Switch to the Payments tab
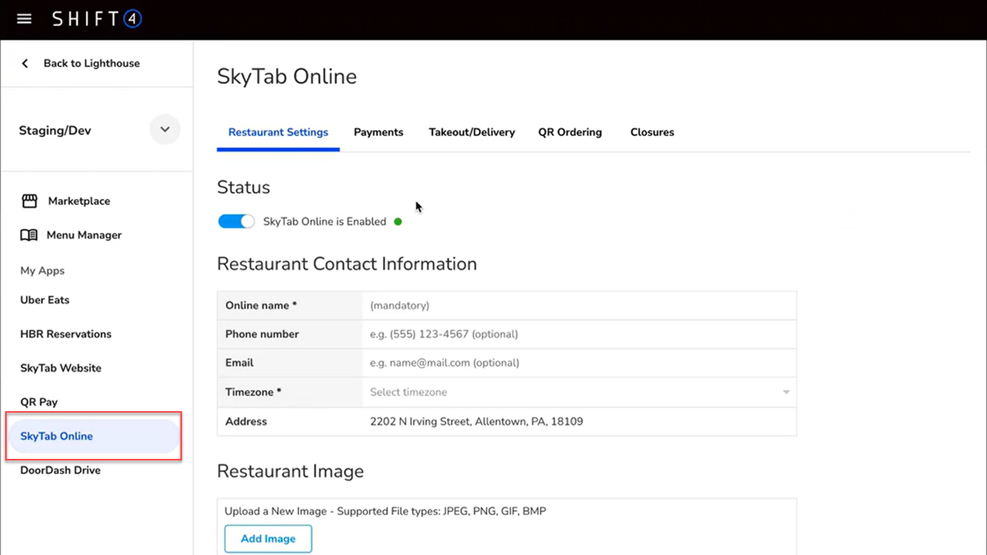This screenshot has width=987, height=555. coord(378,132)
